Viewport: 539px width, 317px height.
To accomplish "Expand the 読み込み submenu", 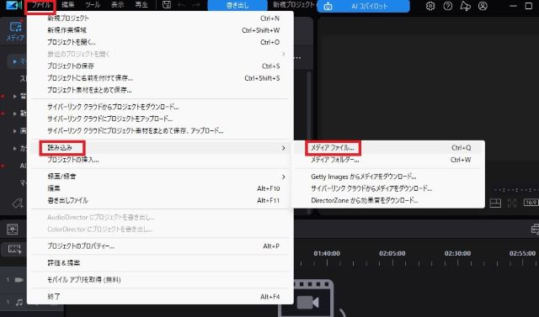I will (x=160, y=148).
